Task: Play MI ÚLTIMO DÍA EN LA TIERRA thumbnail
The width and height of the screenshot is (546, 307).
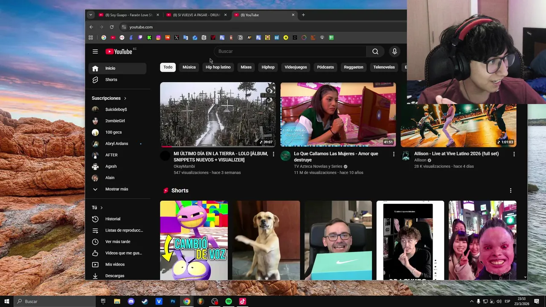Action: (218, 115)
